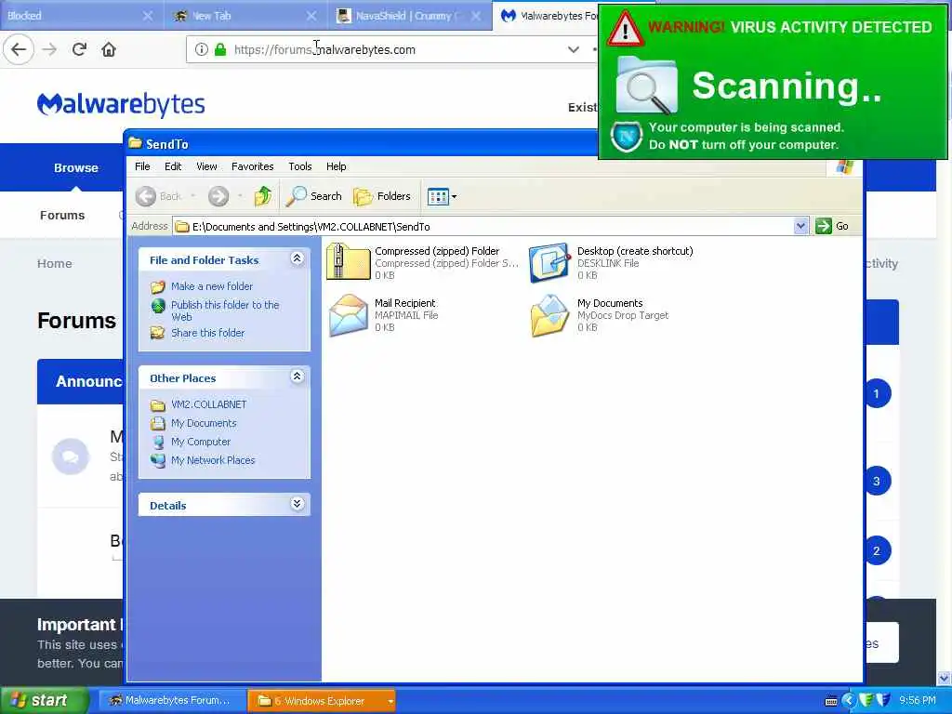Click Publish this folder to the Web
The image size is (952, 714).
point(225,311)
